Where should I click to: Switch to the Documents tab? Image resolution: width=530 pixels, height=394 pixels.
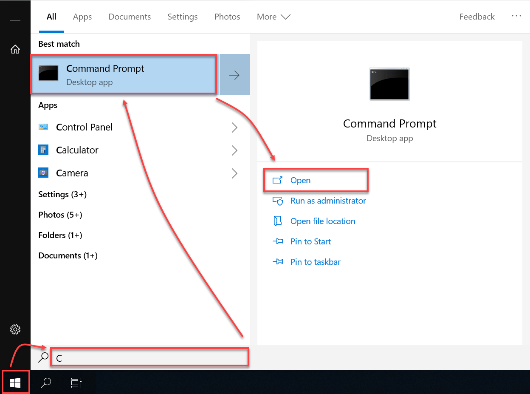[130, 17]
